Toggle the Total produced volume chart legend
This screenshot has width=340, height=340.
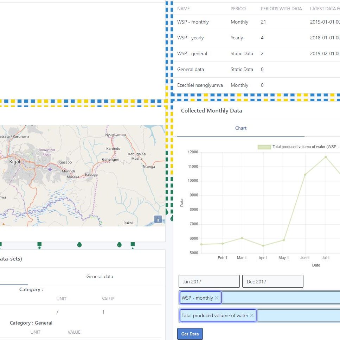tap(264, 147)
